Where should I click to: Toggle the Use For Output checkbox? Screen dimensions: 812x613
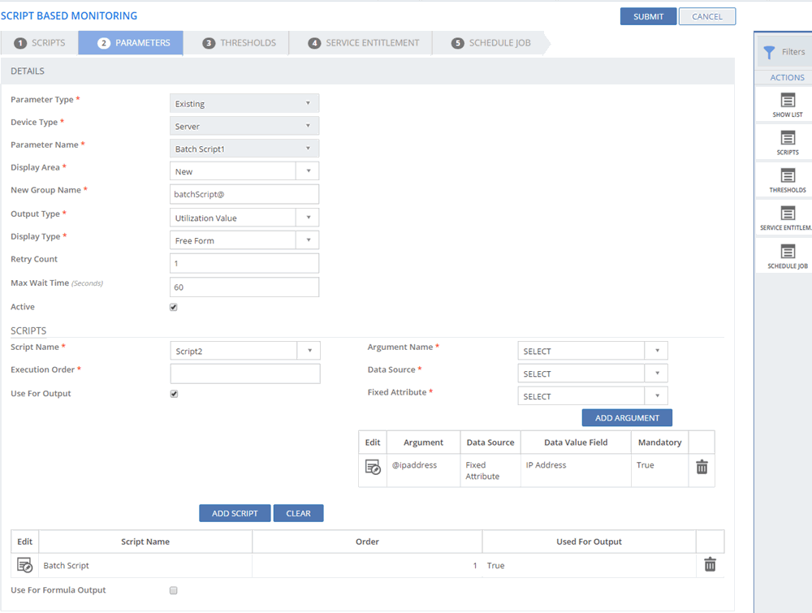[x=174, y=394]
